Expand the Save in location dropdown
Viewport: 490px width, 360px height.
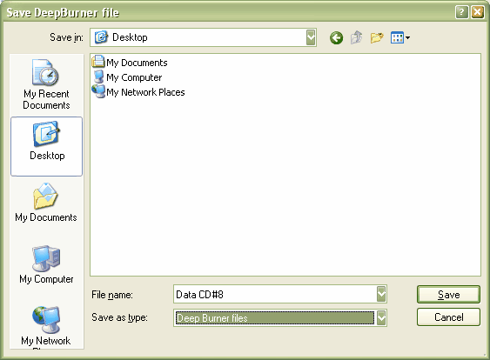click(x=311, y=37)
